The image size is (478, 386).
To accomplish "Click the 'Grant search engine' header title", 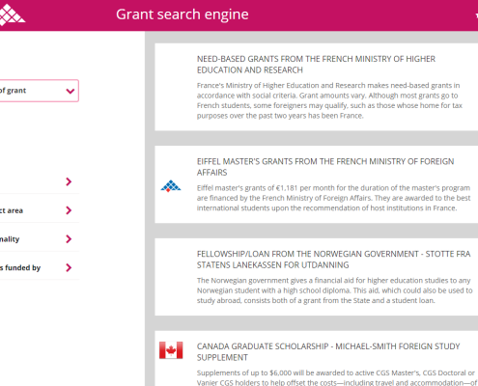I will coord(183,14).
